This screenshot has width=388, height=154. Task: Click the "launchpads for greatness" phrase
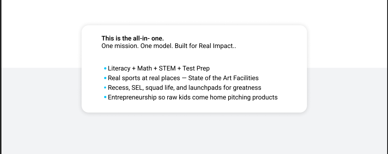click(225, 88)
